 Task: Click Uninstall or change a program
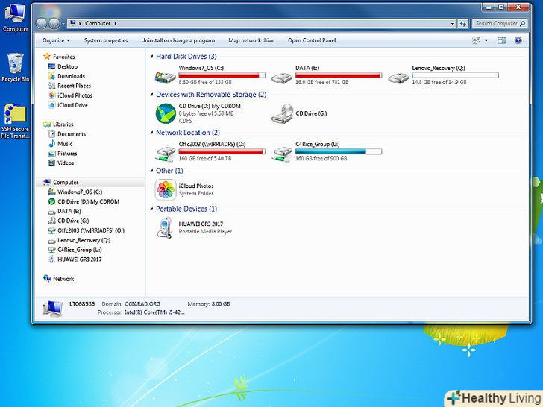tap(178, 40)
